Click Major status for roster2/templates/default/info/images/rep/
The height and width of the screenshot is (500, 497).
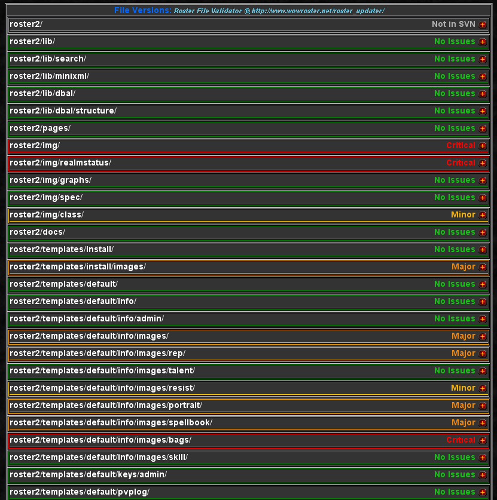click(x=463, y=353)
